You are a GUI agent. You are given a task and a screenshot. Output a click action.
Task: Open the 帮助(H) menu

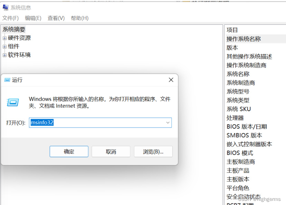(x=80, y=18)
